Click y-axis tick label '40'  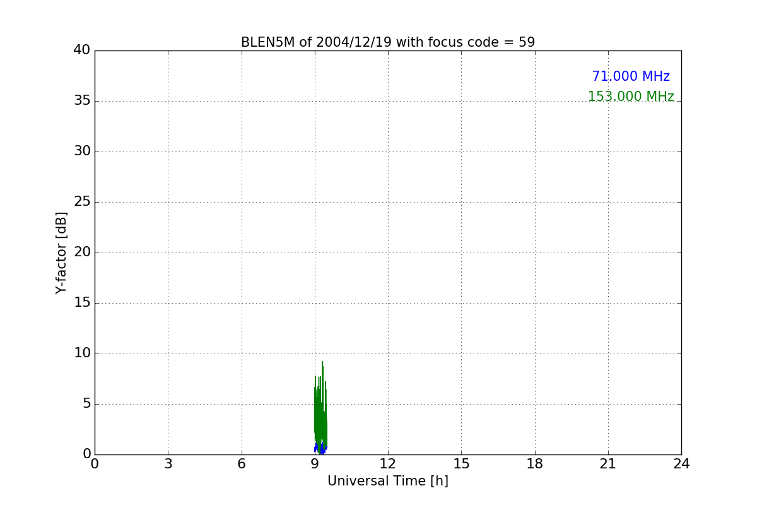pos(82,50)
